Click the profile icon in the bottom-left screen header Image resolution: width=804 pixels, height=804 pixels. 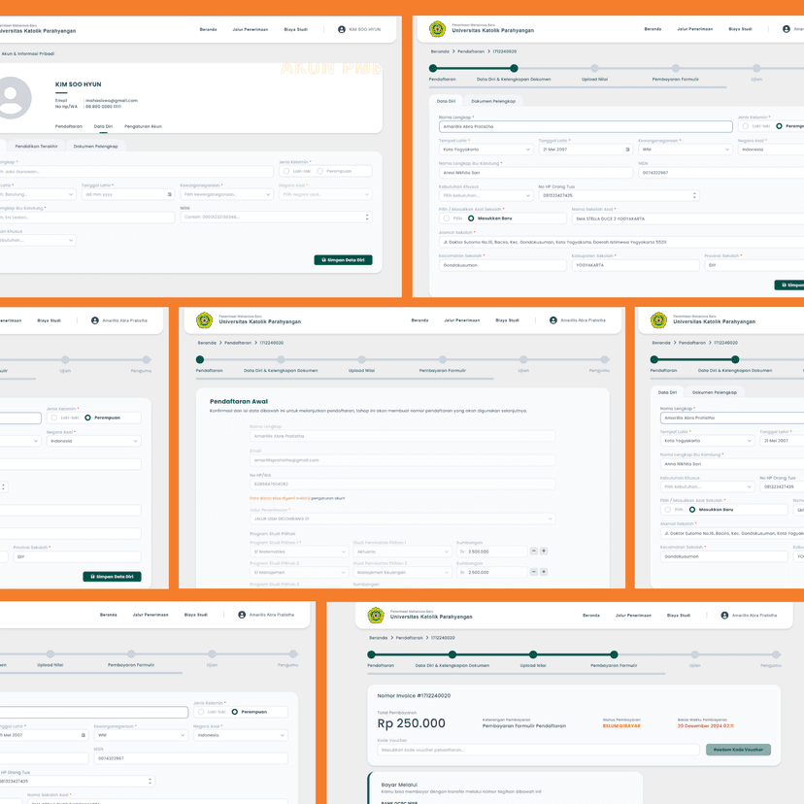coord(242,615)
